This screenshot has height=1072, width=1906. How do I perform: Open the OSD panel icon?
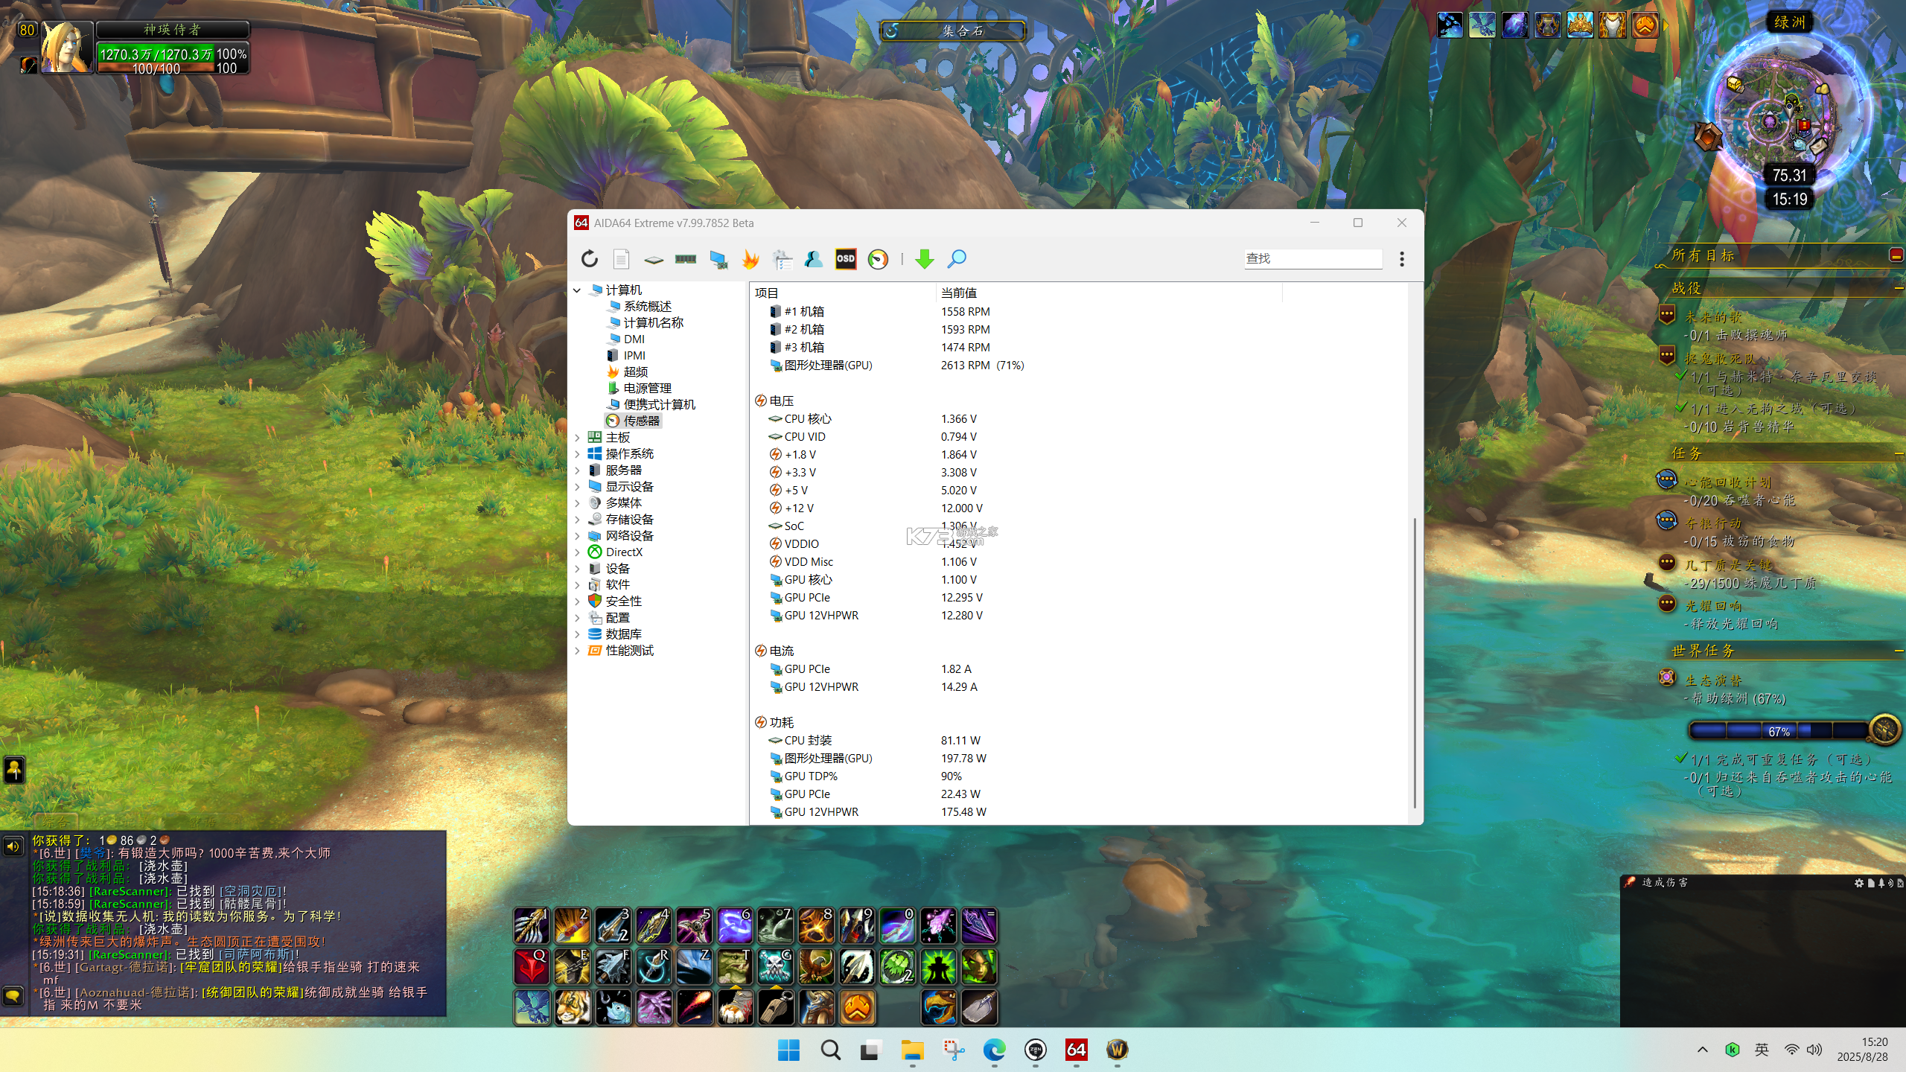coord(846,259)
